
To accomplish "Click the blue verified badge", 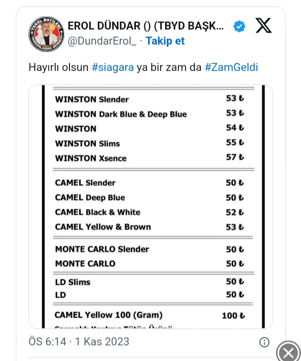I will tap(239, 26).
